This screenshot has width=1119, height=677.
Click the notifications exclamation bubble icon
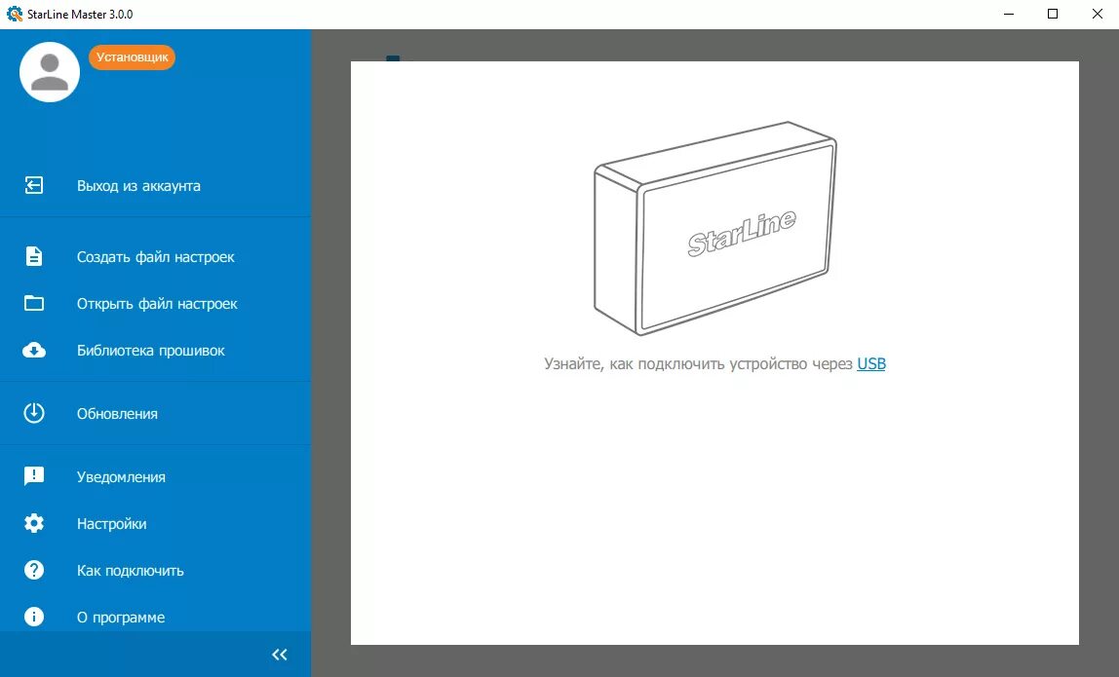coord(33,475)
